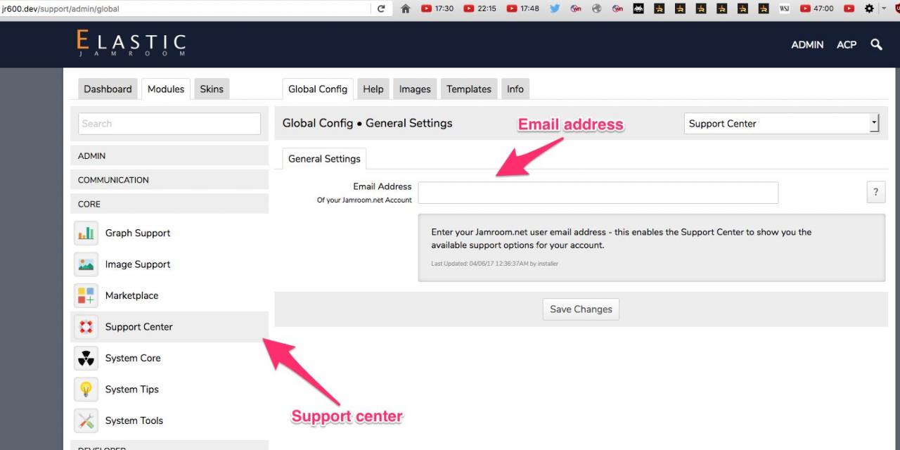The image size is (900, 450).
Task: Open the Info tab
Action: pos(515,89)
